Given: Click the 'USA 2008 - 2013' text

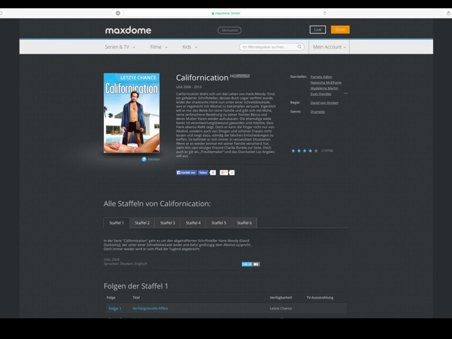Looking at the screenshot, I should point(189,87).
